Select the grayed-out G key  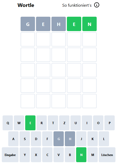[x=59, y=139]
